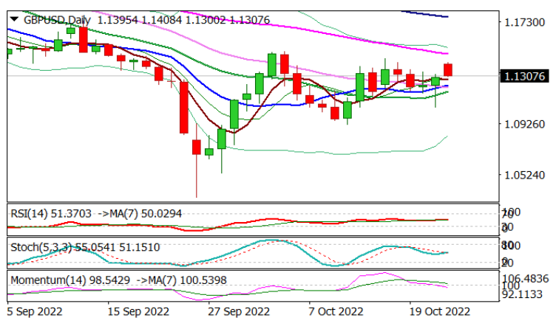Click the 1.05240 price axis label

(524, 175)
